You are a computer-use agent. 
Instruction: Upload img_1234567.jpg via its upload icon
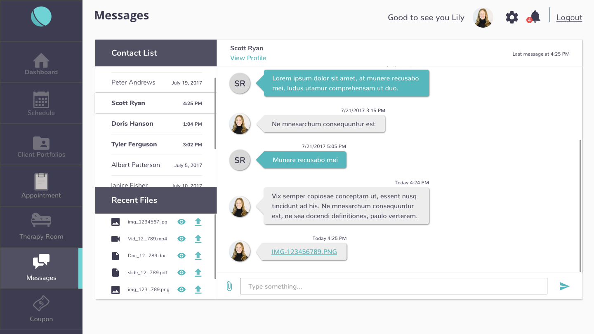(198, 221)
